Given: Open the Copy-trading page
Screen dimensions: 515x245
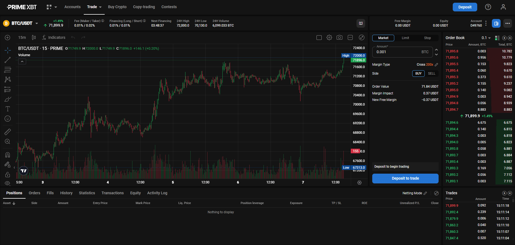Looking at the screenshot, I should tap(144, 7).
